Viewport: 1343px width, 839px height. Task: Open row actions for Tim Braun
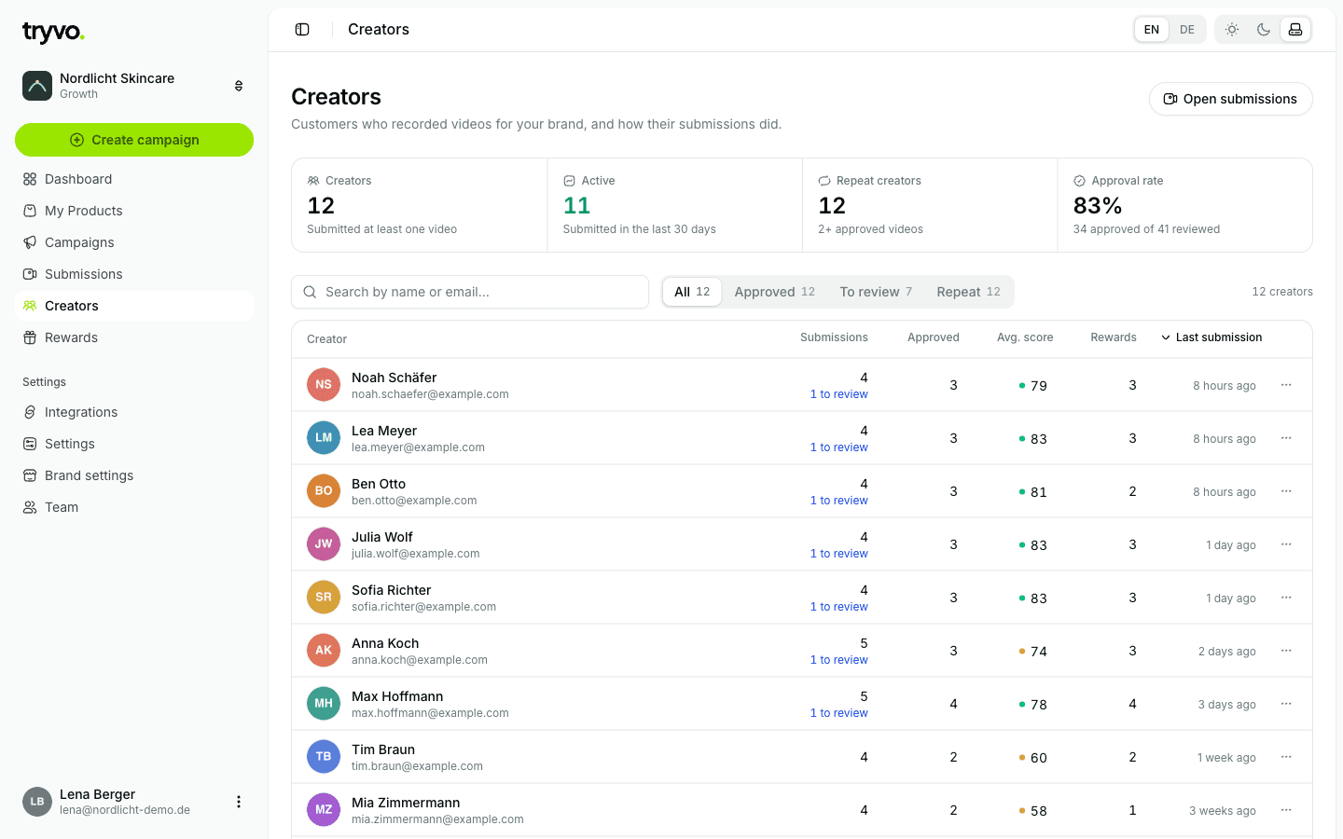pyautogui.click(x=1286, y=757)
